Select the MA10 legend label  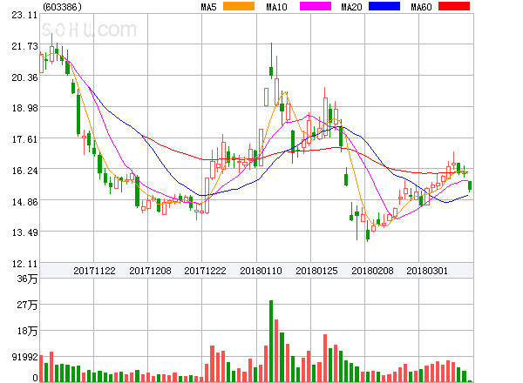click(276, 7)
